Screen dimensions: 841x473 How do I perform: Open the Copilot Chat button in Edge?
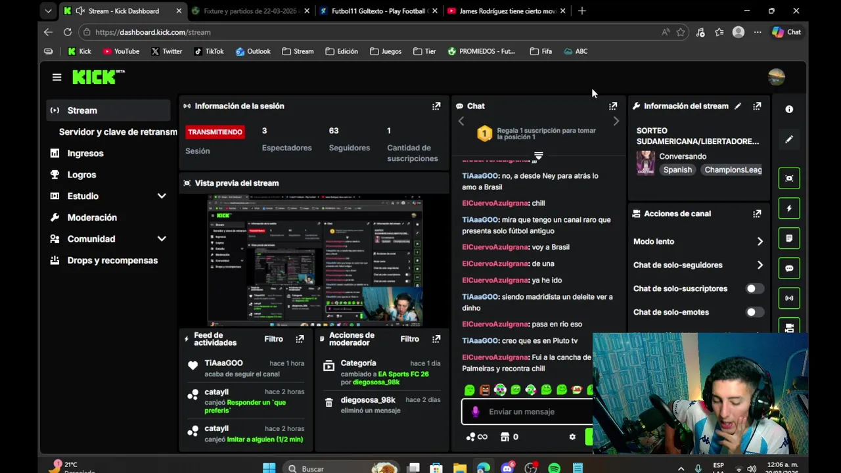(786, 32)
